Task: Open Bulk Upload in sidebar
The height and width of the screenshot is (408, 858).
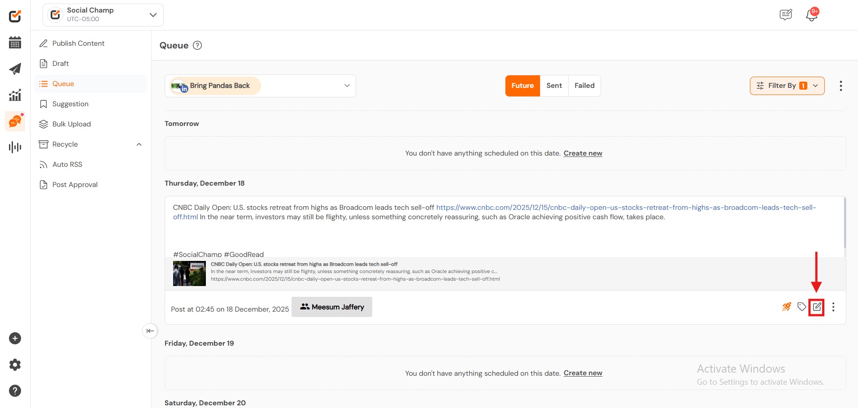Action: point(71,124)
